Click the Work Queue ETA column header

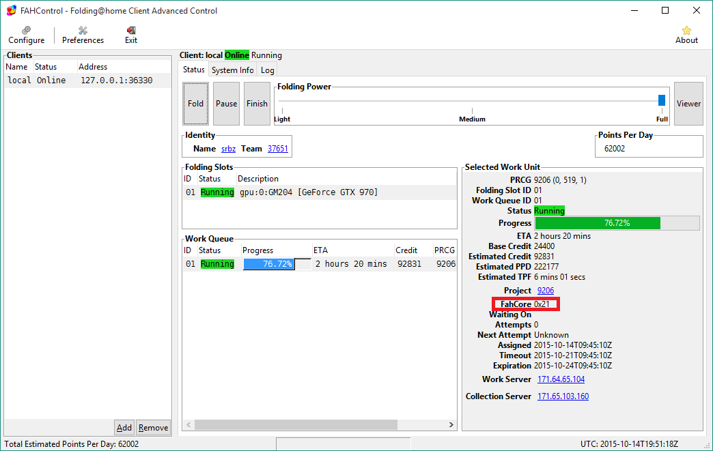pyautogui.click(x=352, y=250)
